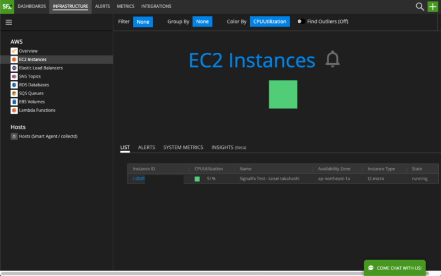Open the i-00d5 instance ID link

pos(139,179)
